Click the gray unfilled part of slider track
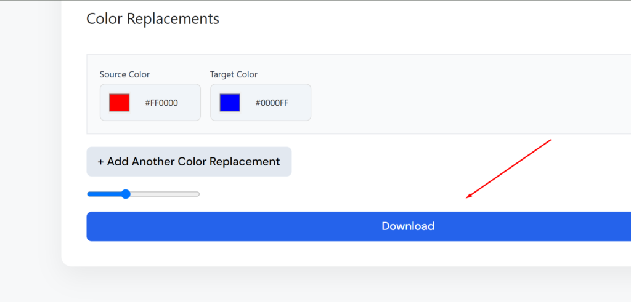 tap(166, 194)
